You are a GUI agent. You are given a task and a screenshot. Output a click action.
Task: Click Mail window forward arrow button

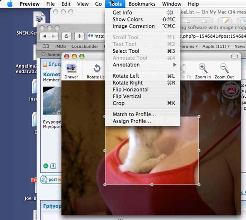coord(203,21)
